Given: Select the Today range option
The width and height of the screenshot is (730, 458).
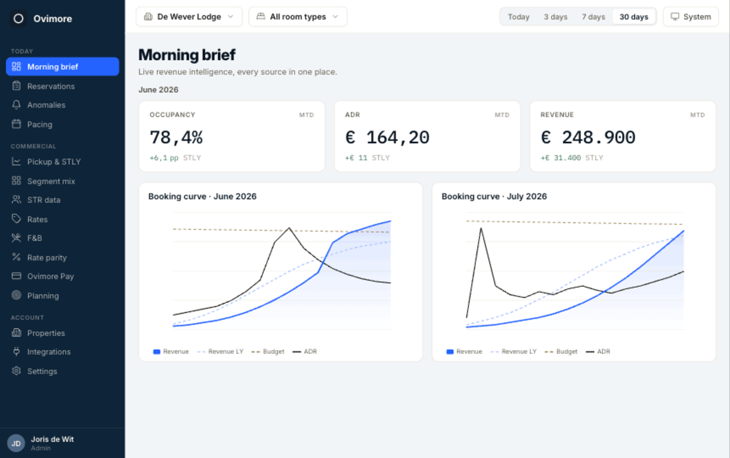Looking at the screenshot, I should (519, 17).
